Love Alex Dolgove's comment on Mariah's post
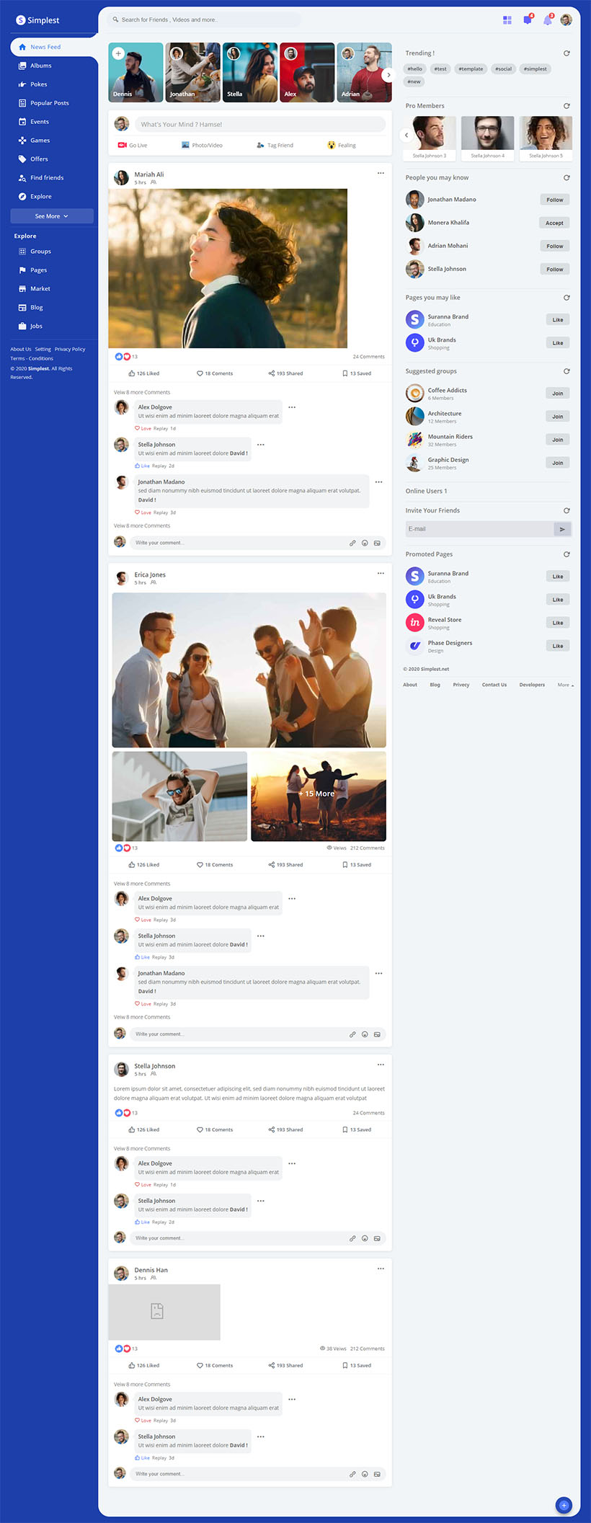 tap(143, 429)
